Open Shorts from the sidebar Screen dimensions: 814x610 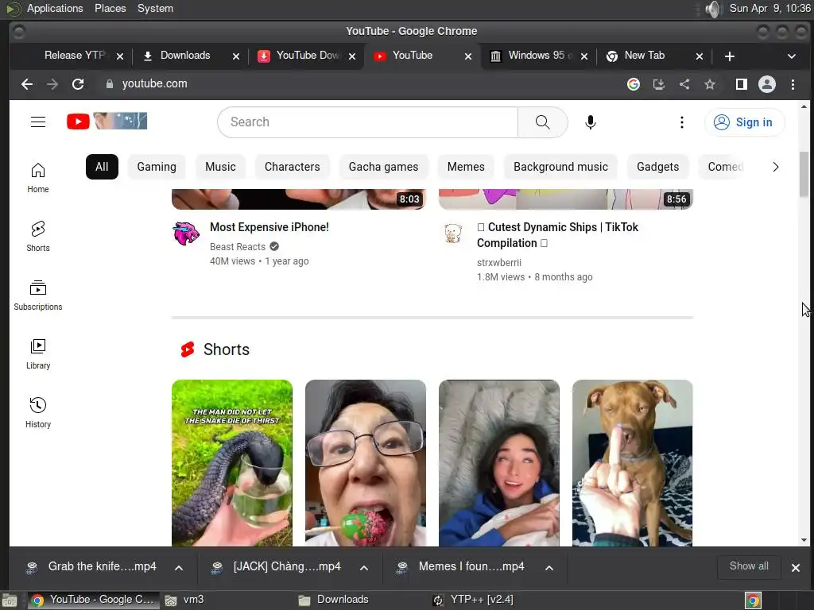point(38,237)
